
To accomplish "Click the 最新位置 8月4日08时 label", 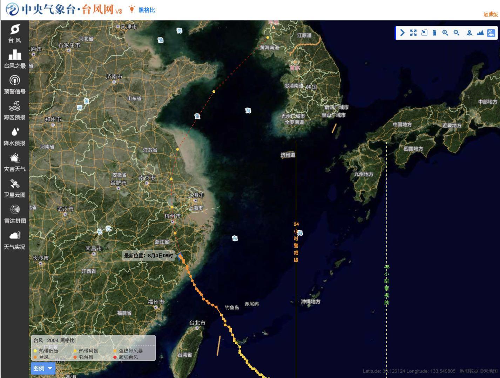I will 149,255.
